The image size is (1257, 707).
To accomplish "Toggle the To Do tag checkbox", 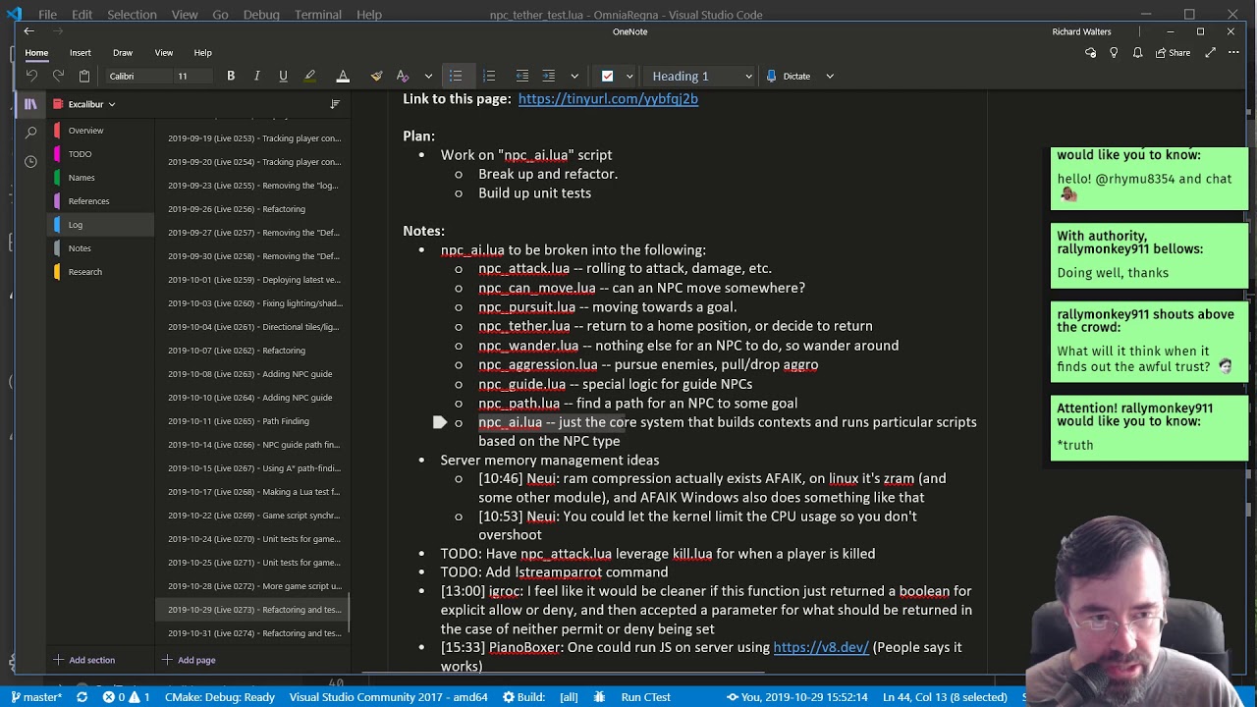I will pyautogui.click(x=608, y=76).
